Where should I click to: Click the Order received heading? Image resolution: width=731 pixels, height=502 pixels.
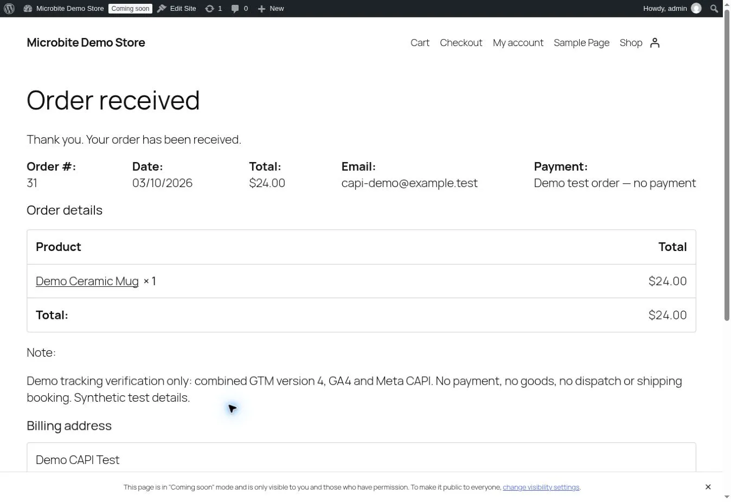pyautogui.click(x=113, y=100)
